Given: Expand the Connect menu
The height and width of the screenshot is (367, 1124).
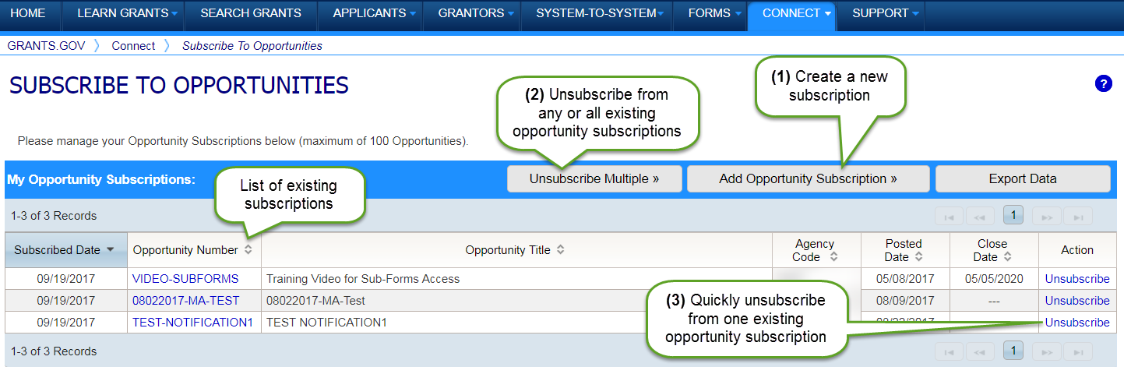Looking at the screenshot, I should (x=791, y=13).
